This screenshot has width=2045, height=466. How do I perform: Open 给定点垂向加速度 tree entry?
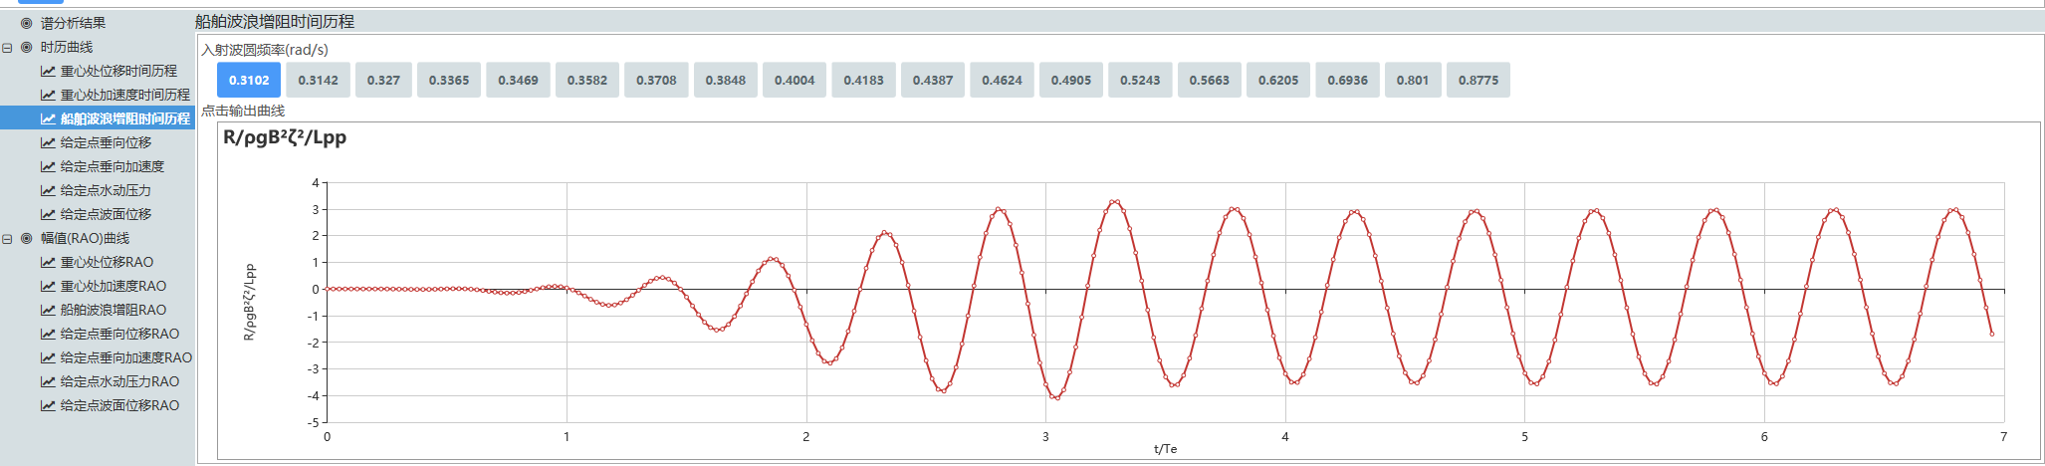(x=112, y=166)
